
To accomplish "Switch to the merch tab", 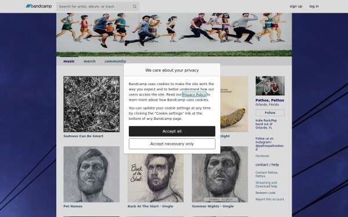I will 90,61.
